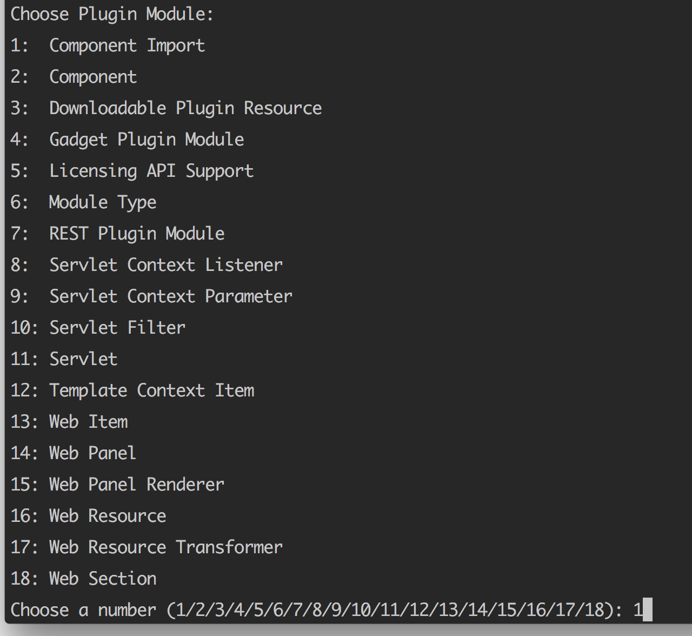Click '17: Web Resource Transformer' line

147,547
